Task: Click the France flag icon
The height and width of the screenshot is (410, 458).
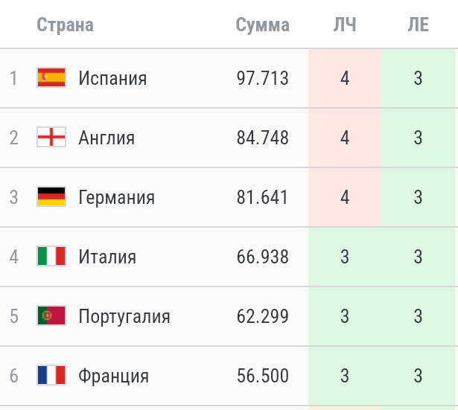Action: coord(51,375)
